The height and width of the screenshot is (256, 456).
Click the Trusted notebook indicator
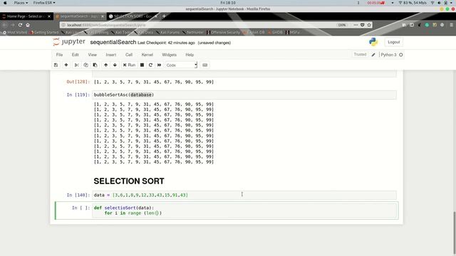coord(360,54)
